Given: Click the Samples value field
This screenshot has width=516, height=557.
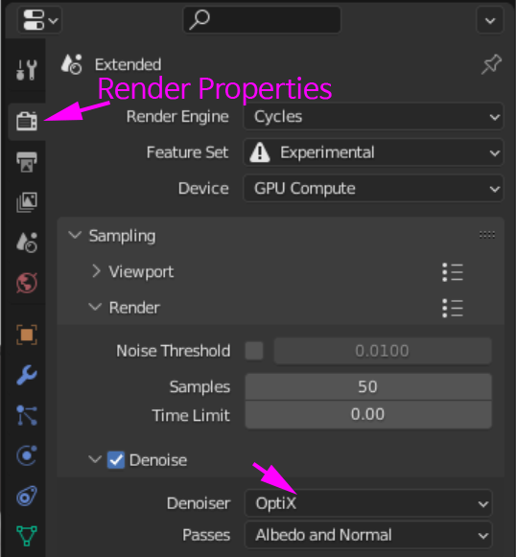Looking at the screenshot, I should pyautogui.click(x=368, y=387).
